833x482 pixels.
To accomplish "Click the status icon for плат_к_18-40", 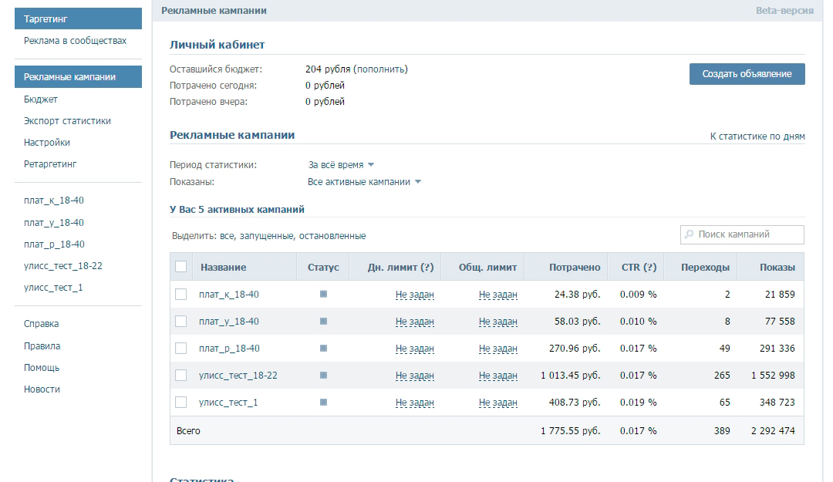I will coord(323,294).
